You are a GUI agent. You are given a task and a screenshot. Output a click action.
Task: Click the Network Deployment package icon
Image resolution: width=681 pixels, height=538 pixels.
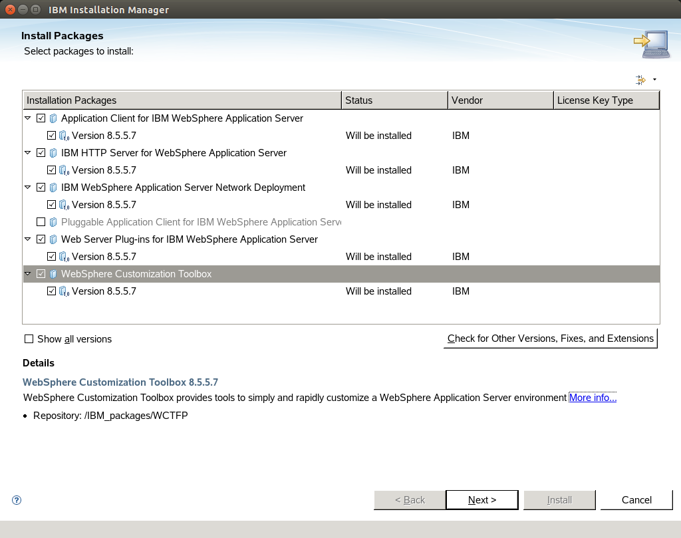53,188
